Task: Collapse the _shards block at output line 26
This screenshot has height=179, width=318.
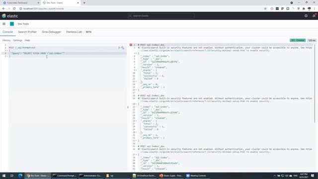Action: 136,121
